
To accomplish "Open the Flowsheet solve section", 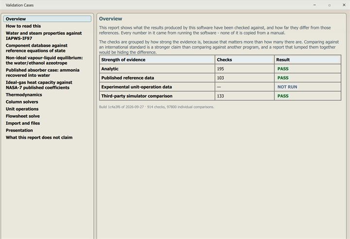I will pos(23,116).
